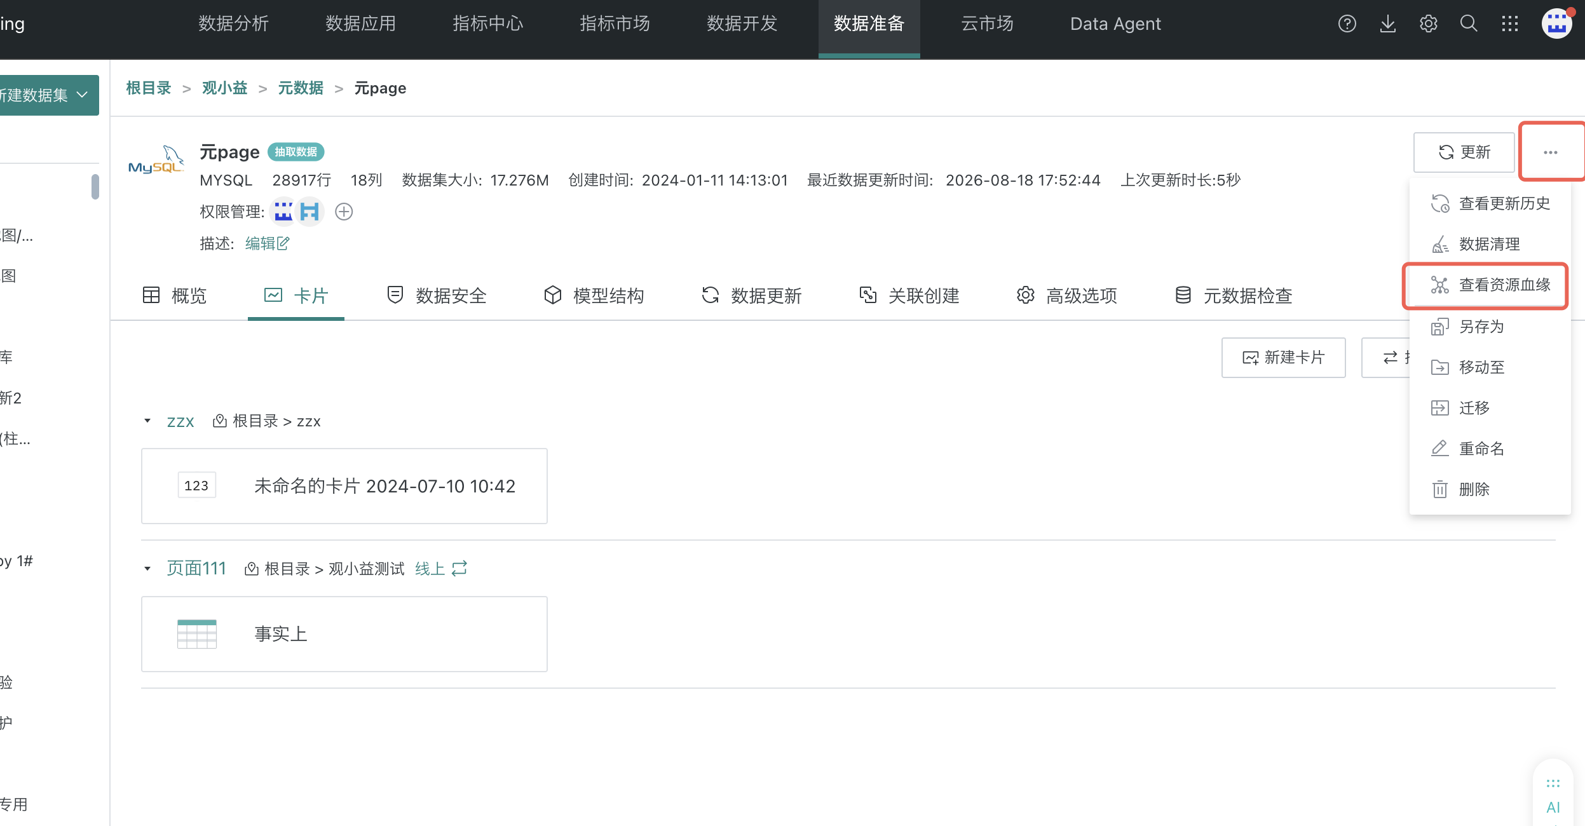Go to 观小益 breadcrumb
1585x826 pixels.
click(x=224, y=88)
